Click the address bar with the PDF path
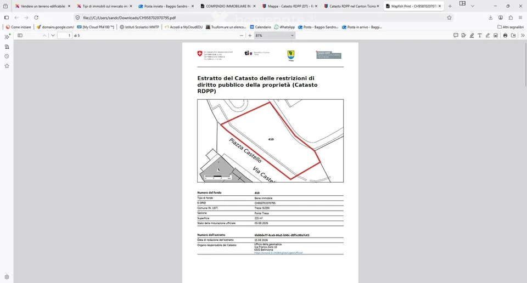 [262, 18]
